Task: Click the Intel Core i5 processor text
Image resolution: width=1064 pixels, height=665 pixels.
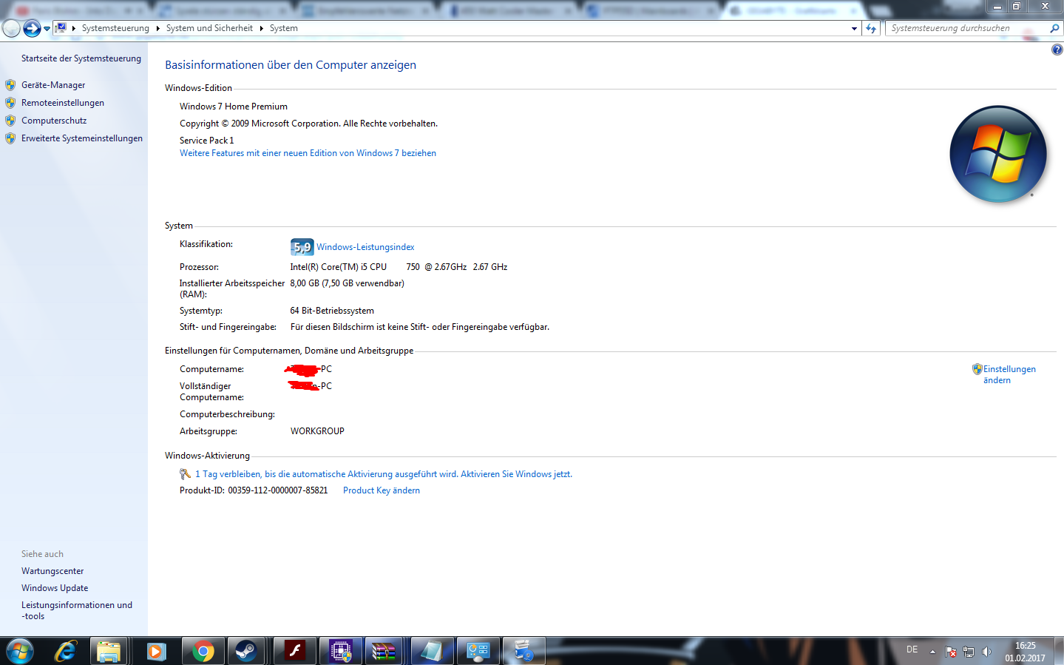Action: click(x=399, y=267)
